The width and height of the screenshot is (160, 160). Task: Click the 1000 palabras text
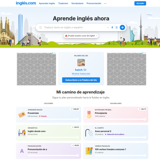[x=100, y=116]
